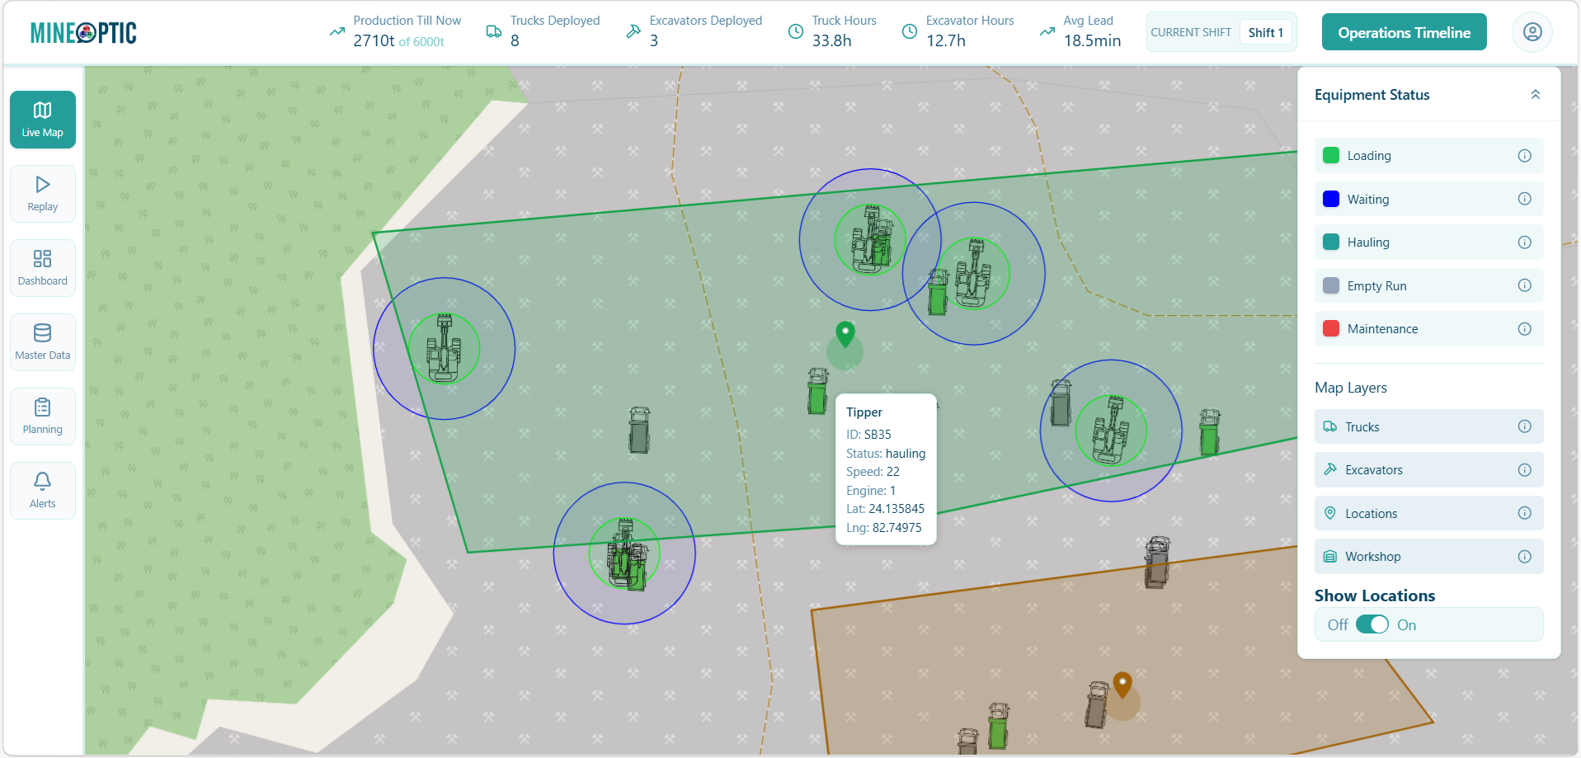View Alerts using the bell icon

[42, 490]
